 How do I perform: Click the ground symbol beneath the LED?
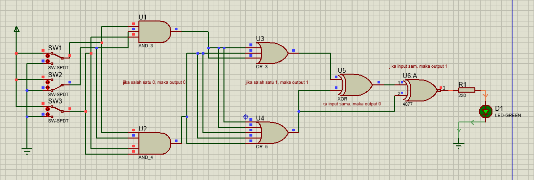tap(459, 146)
